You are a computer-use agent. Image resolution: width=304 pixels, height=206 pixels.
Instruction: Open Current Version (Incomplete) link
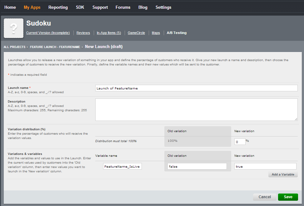48,33
